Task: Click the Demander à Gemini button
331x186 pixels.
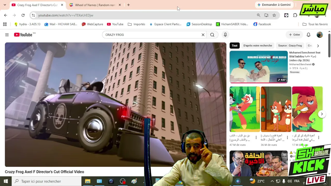Action: tap(274, 5)
